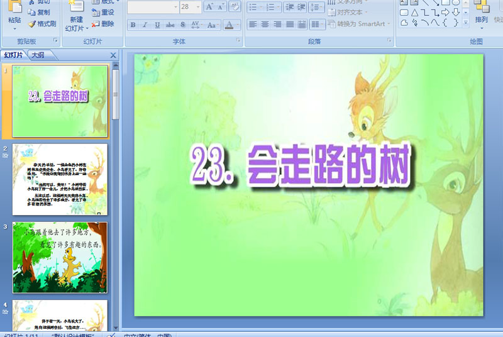The image size is (503, 337).
Task: Justify the text
Action: point(290,25)
